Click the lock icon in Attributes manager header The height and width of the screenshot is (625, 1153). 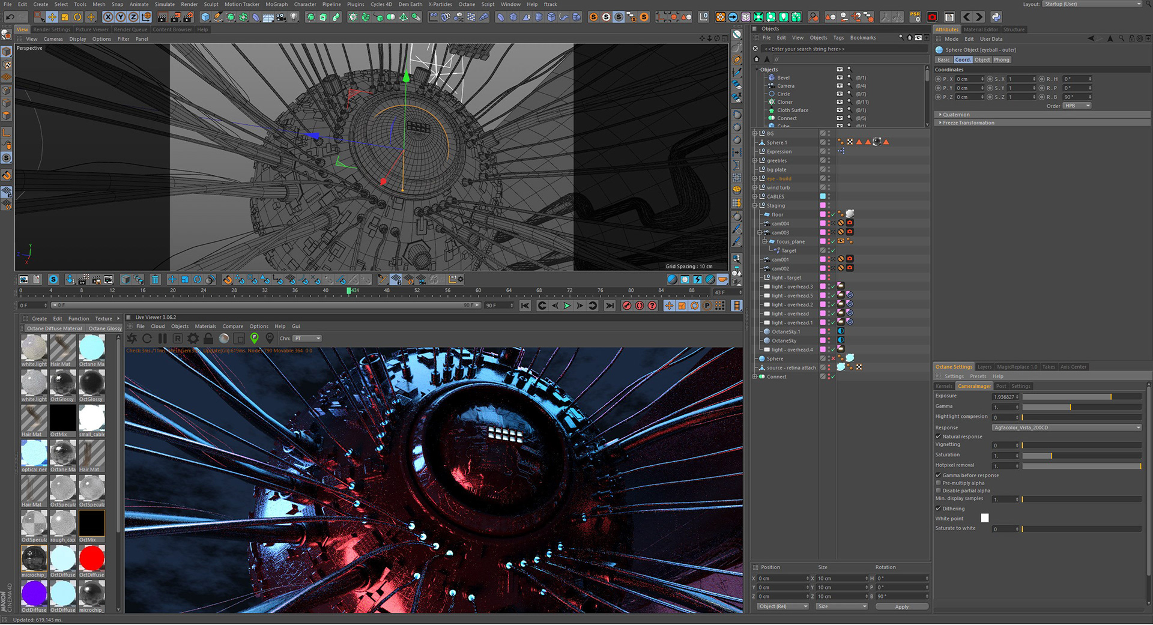click(1131, 38)
